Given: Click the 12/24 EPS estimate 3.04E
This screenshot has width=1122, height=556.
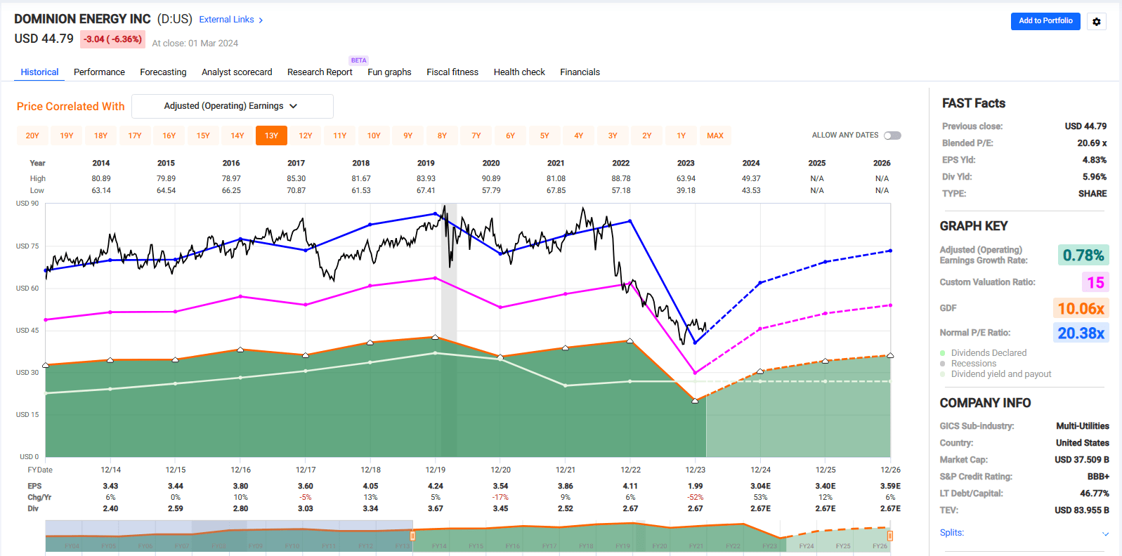Looking at the screenshot, I should coord(760,486).
